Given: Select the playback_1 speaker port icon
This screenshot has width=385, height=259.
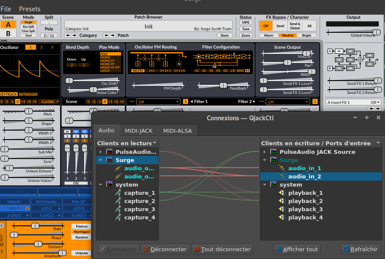Looking at the screenshot, I should point(283,193).
